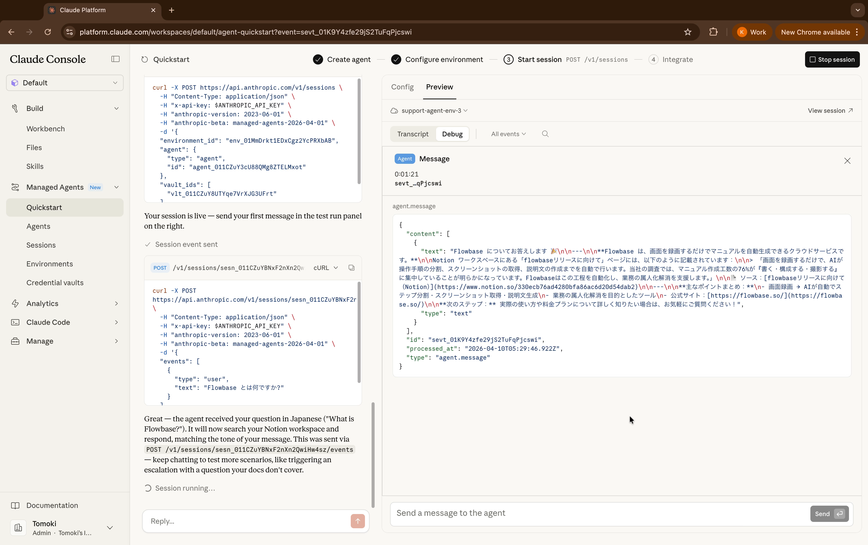Submit reply with the orange arrow button
The height and width of the screenshot is (545, 868).
[x=358, y=521]
